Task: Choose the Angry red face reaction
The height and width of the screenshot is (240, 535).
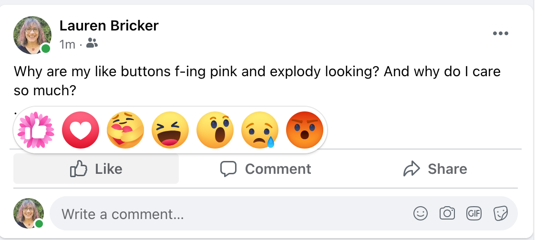Action: pos(305,130)
